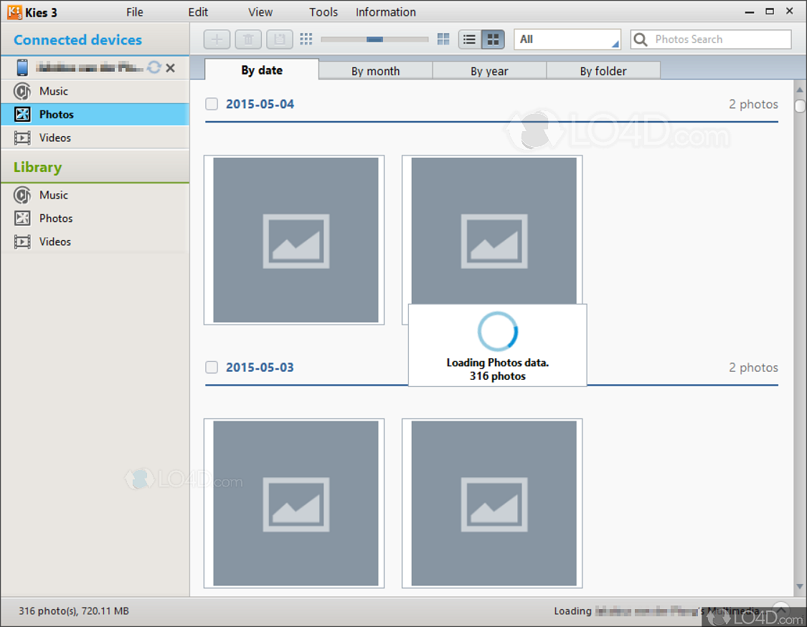Click the scrollbar up arrow

800,90
